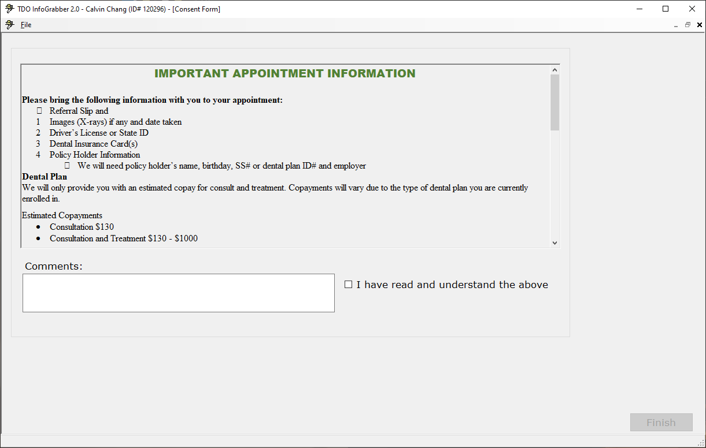Image resolution: width=706 pixels, height=448 pixels.
Task: Click the 'Consultation $130' bullet line
Action: point(82,227)
